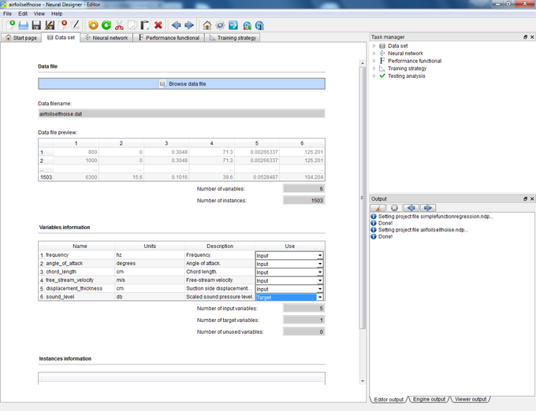Click the vertical scrollbar down arrow
The width and height of the screenshot is (536, 411).
(x=363, y=381)
